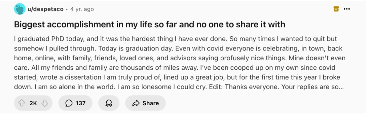Click the Share button label
The height and width of the screenshot is (117, 368).
click(x=150, y=103)
